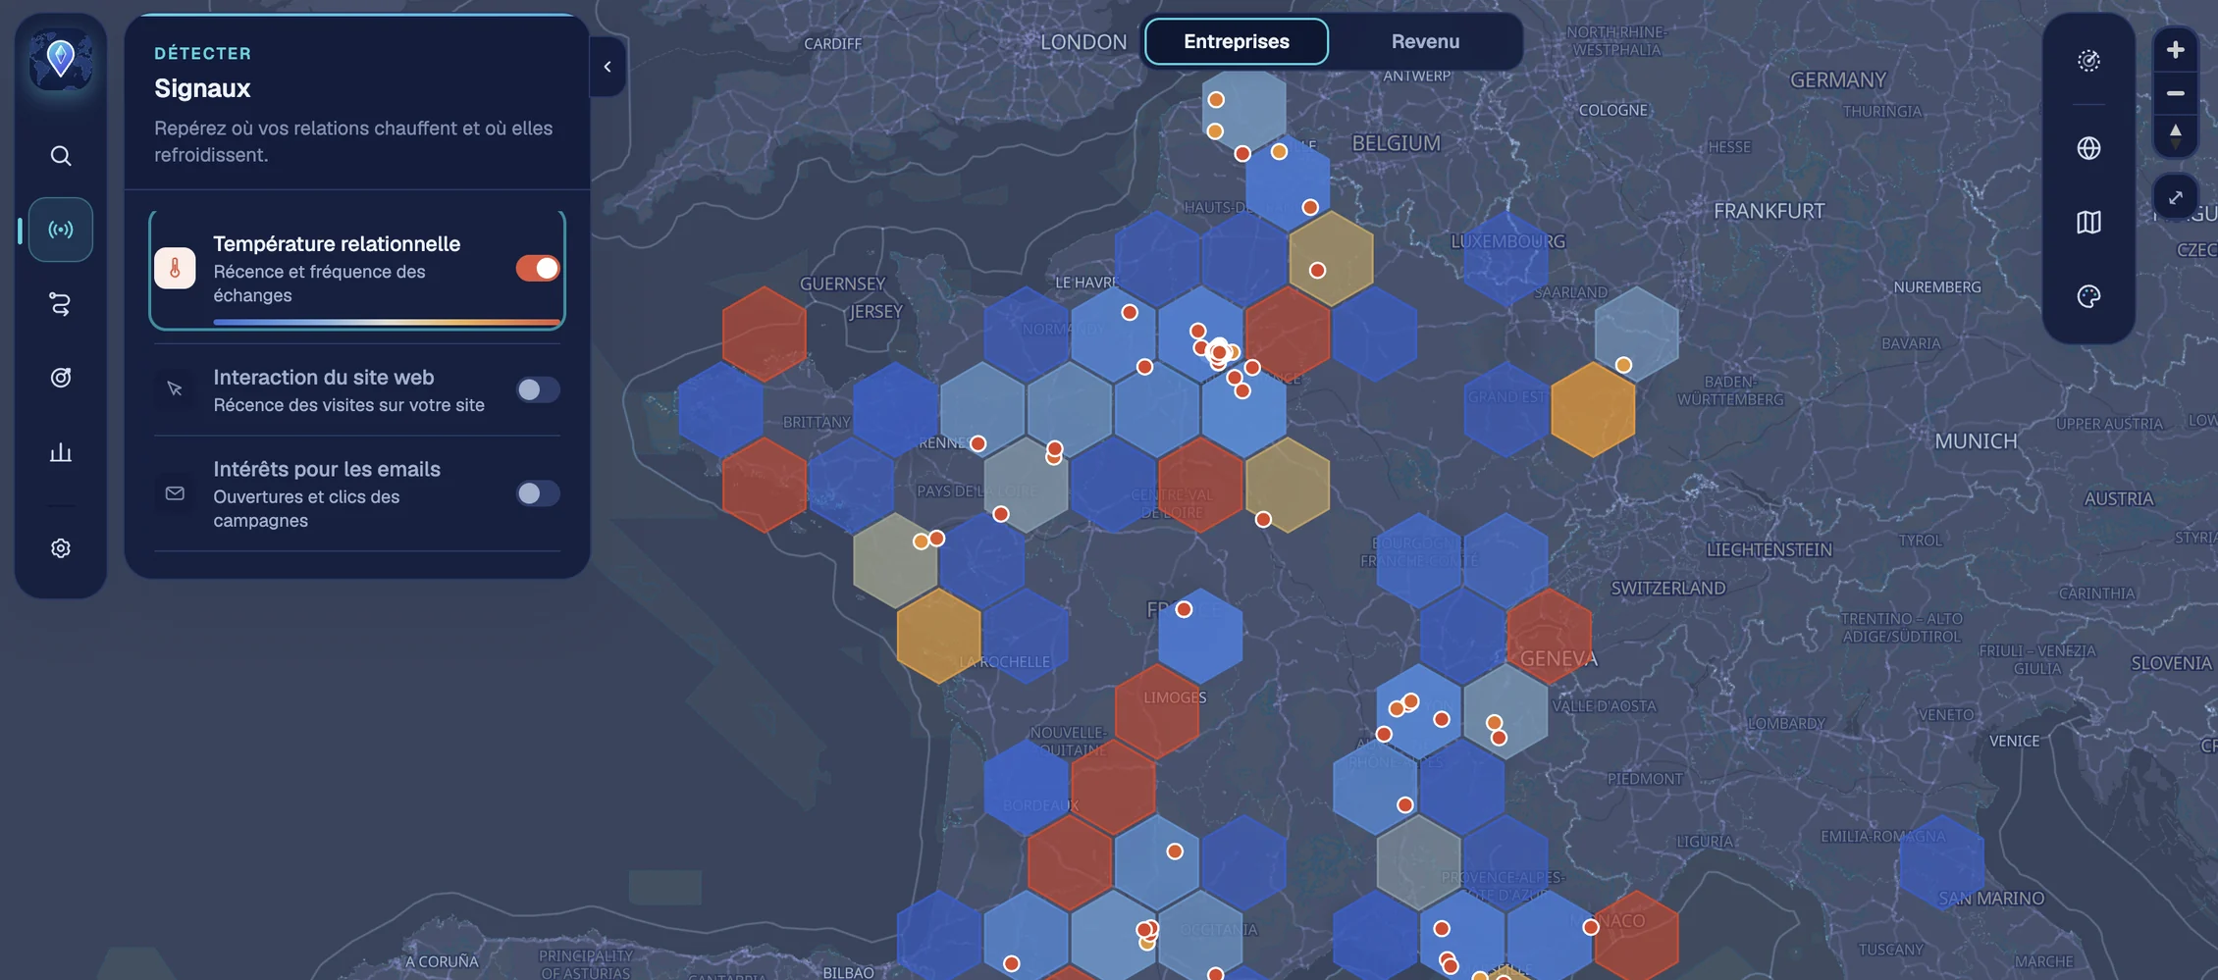Viewport: 2218px width, 980px height.
Task: Click the red hexagon near Monaco
Action: pos(1636,937)
